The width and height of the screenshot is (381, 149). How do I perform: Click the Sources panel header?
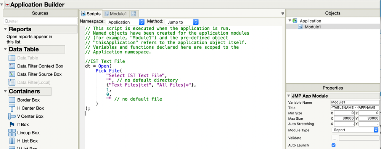coord(40,13)
